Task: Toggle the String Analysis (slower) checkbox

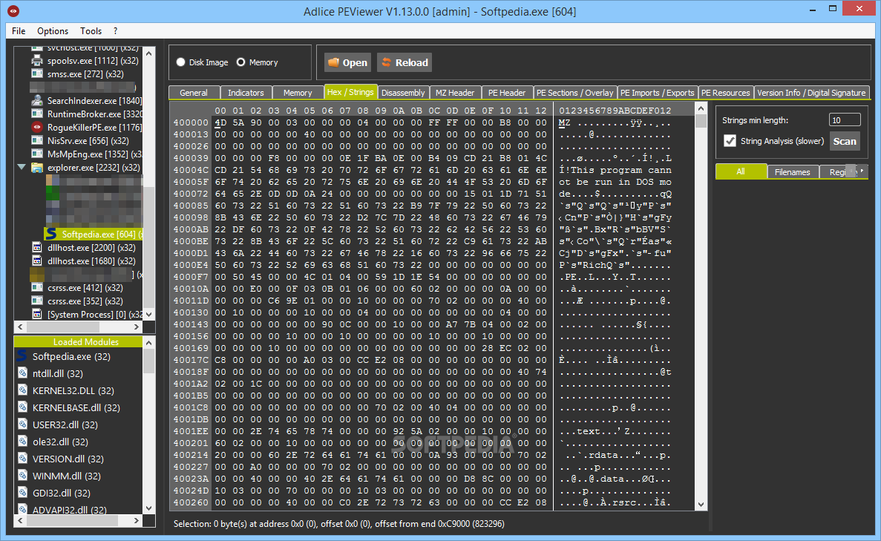Action: coord(730,141)
